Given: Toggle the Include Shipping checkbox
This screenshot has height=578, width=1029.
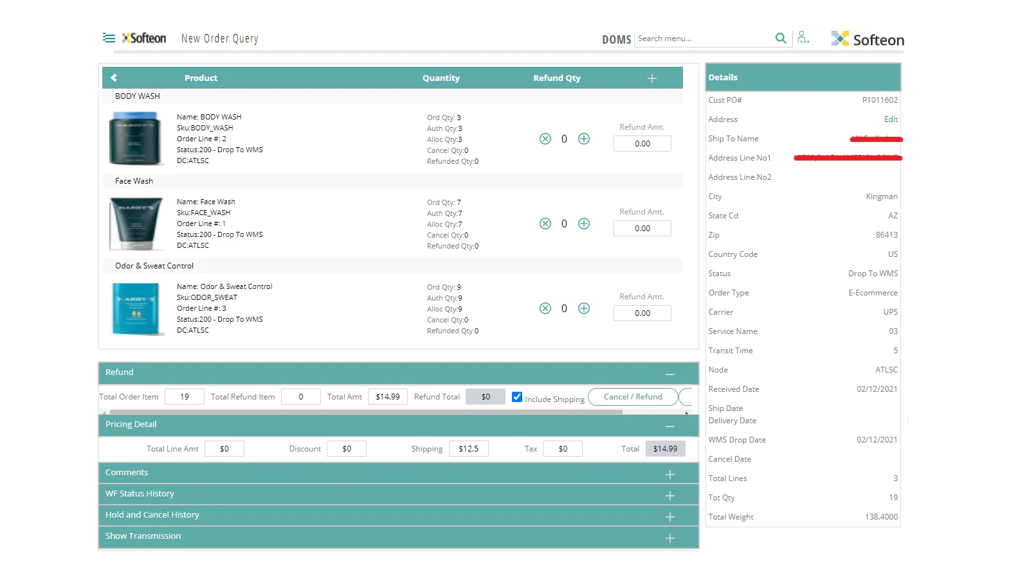Looking at the screenshot, I should click(517, 397).
